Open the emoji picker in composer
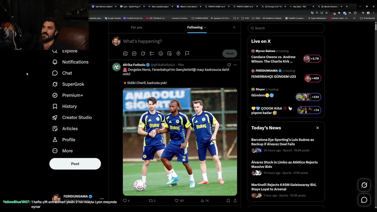Image resolution: width=377 pixels, height=212 pixels. coord(161,54)
